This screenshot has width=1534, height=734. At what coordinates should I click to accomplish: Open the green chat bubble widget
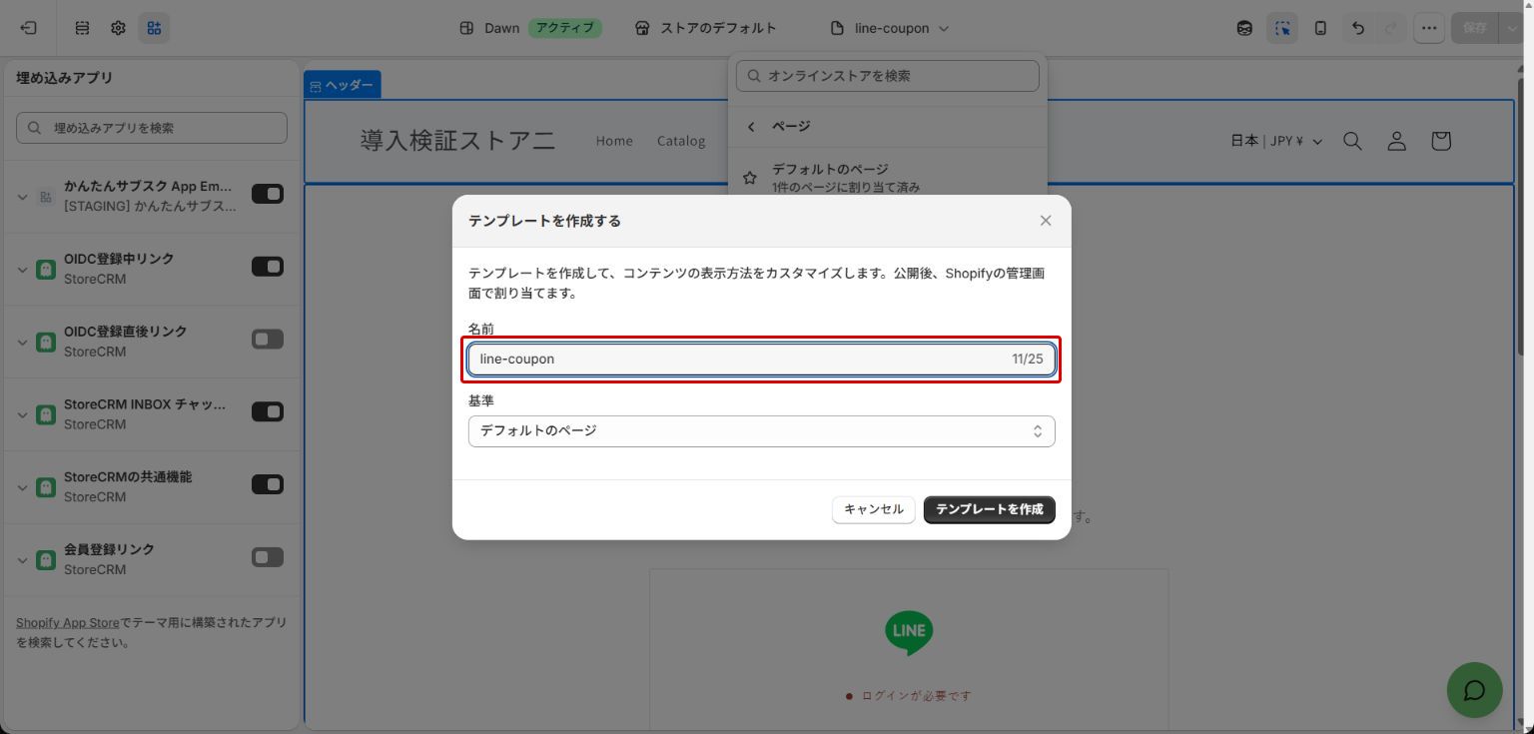[1474, 690]
